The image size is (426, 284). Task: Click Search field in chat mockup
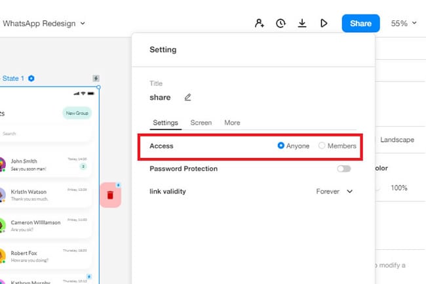[x=45, y=133]
